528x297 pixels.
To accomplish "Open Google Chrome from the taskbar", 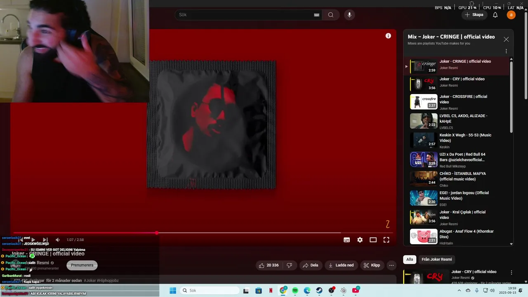I will pyautogui.click(x=283, y=290).
